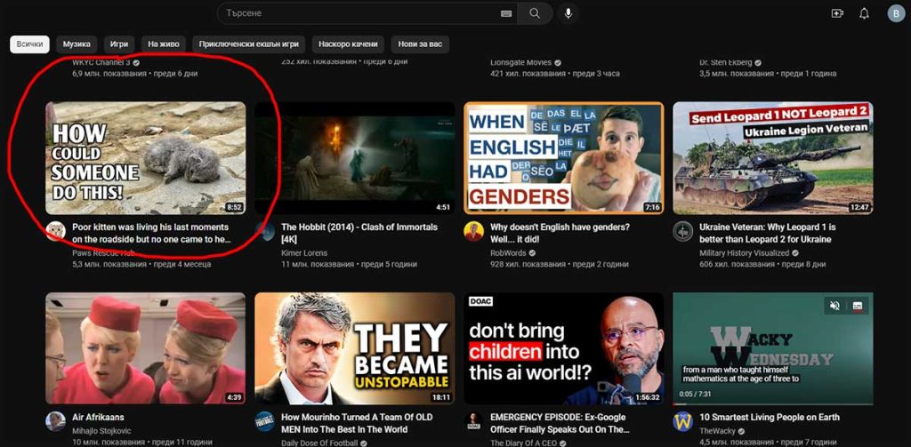Open the account avatar menu
Image resolution: width=911 pixels, height=447 pixels.
pos(895,13)
